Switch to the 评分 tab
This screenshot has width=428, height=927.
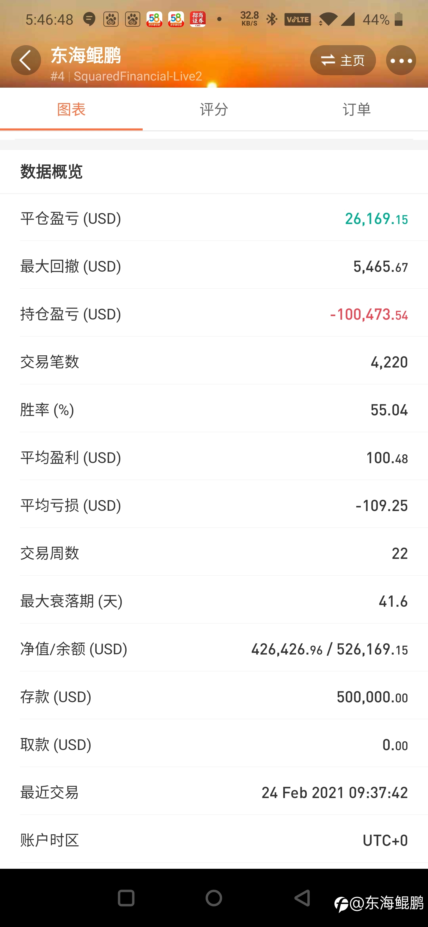[214, 109]
